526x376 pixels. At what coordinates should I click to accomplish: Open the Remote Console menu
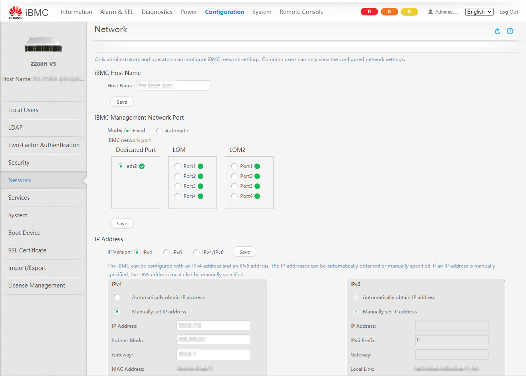302,12
